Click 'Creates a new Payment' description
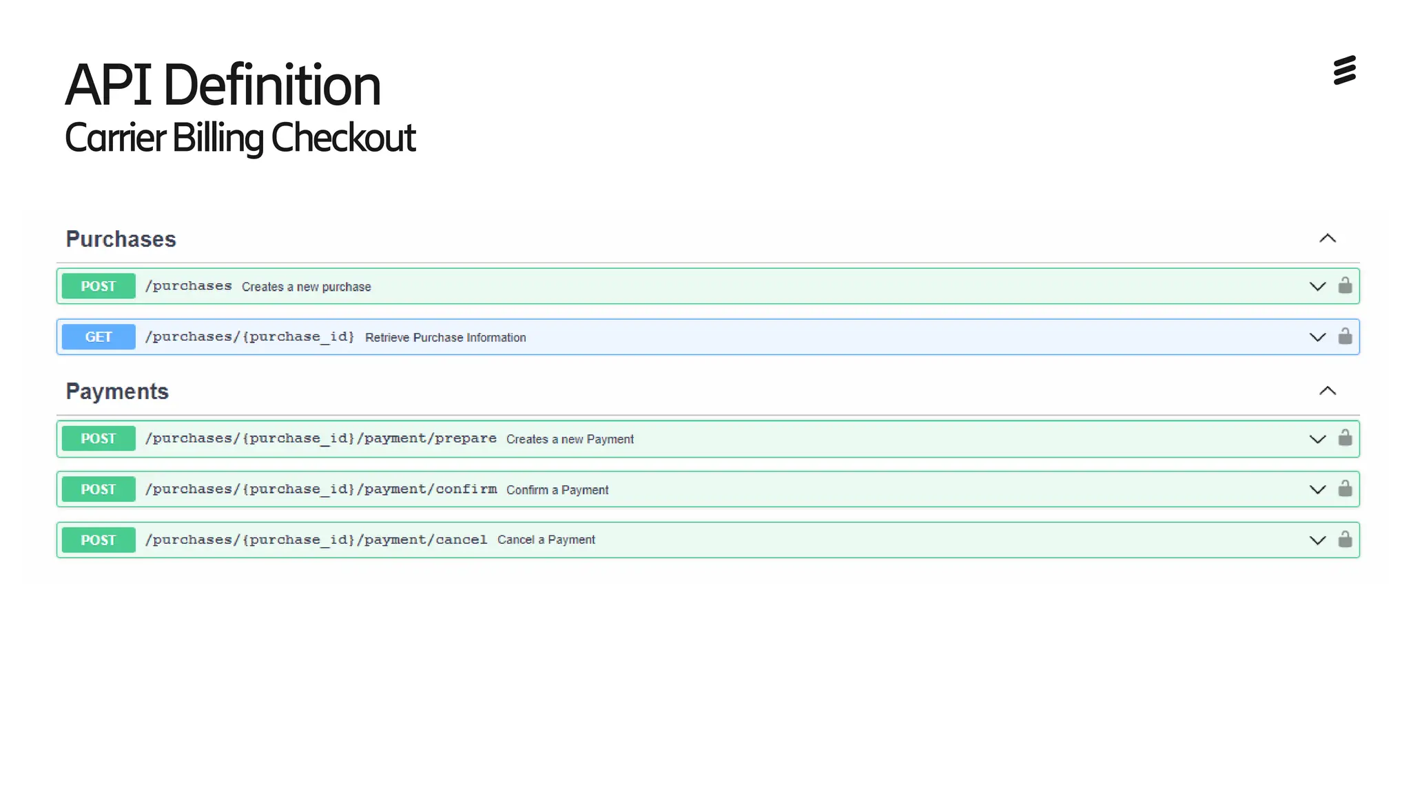 (x=570, y=439)
